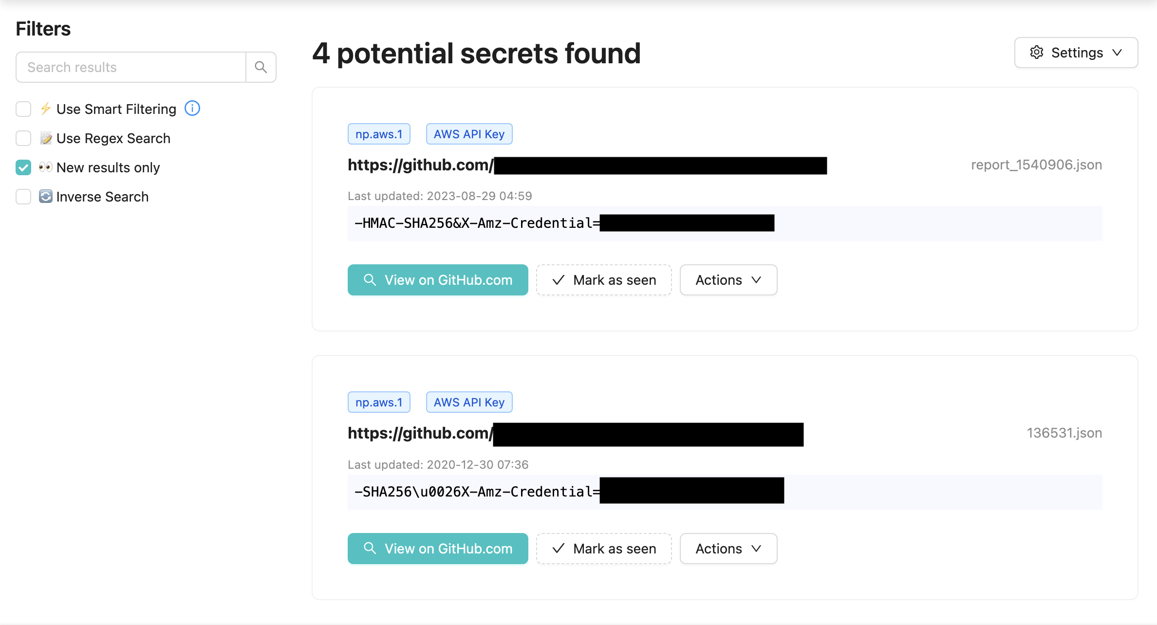Click the search magnifier icon next to Filters
Viewport: 1157px width, 625px height.
click(261, 67)
